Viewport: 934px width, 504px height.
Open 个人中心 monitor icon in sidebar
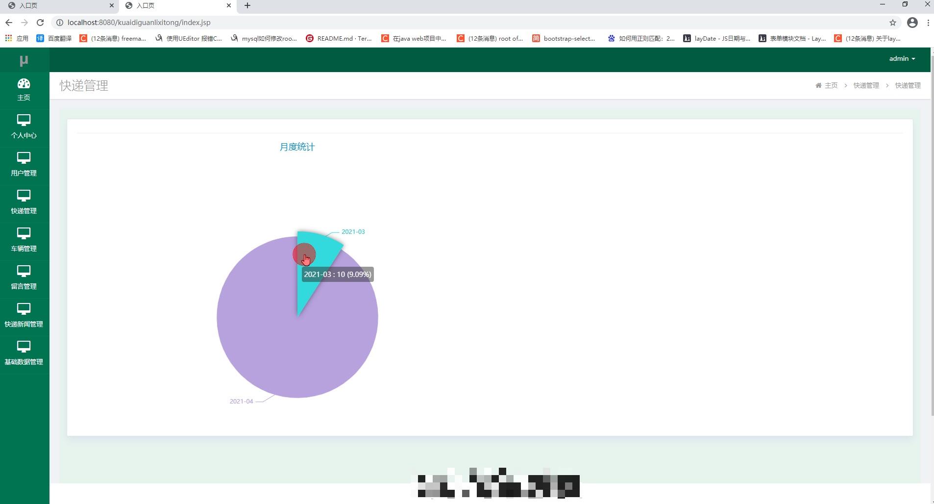(x=24, y=121)
